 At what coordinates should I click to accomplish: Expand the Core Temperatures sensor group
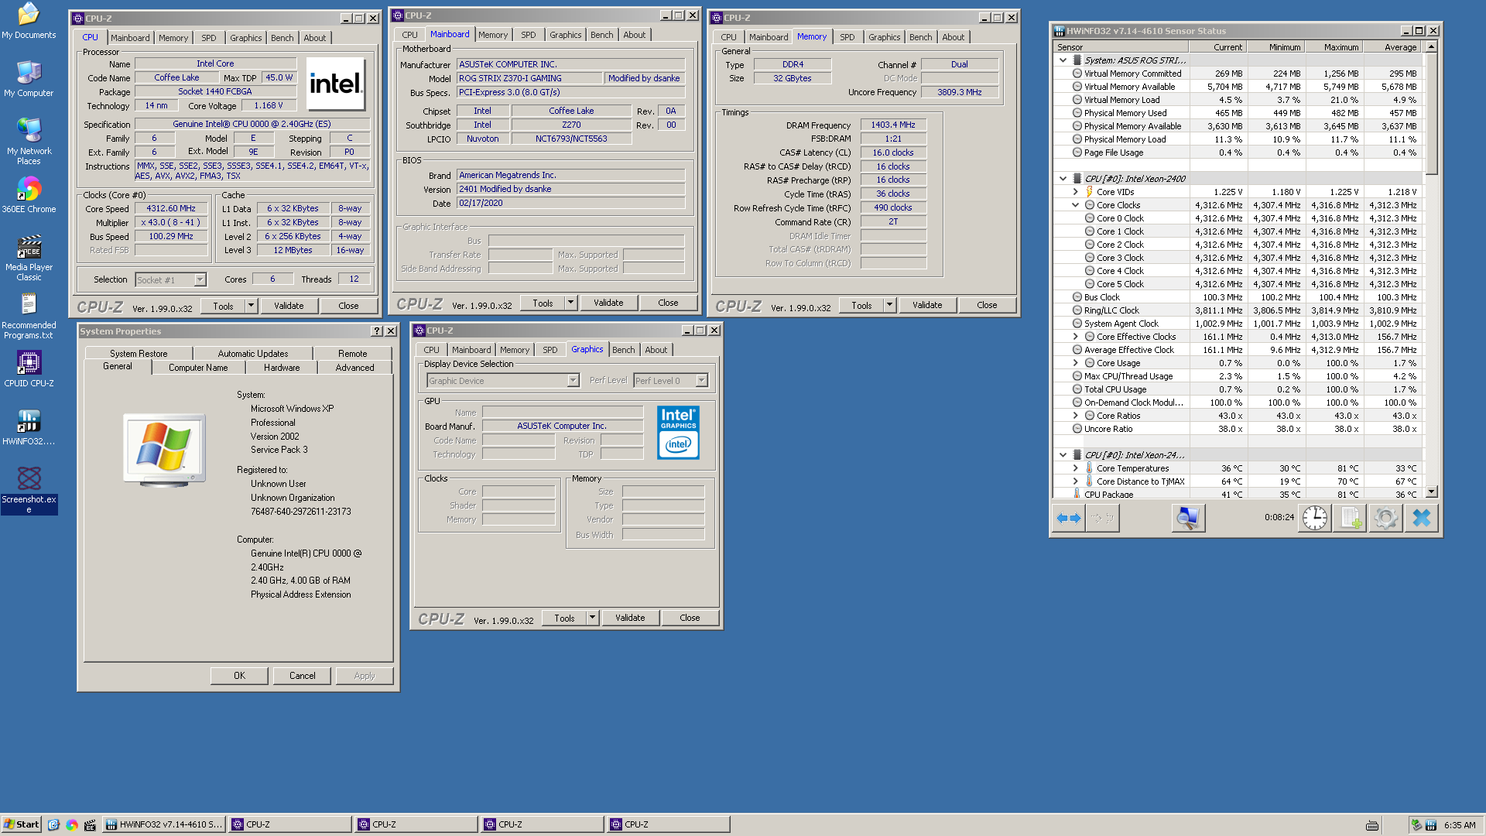point(1075,468)
